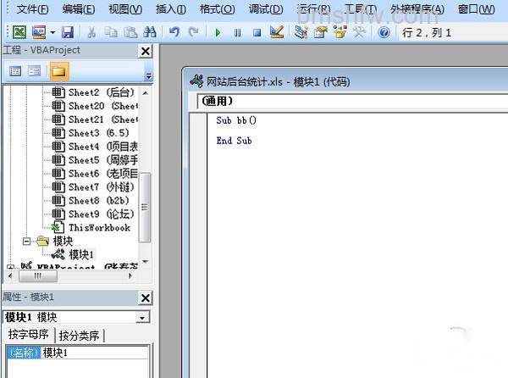The image size is (508, 378).
Task: Click the blue Help question mark icon
Action: tap(384, 32)
